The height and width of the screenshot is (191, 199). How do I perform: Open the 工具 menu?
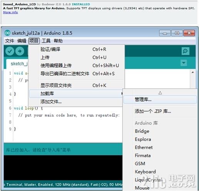[x=46, y=41]
